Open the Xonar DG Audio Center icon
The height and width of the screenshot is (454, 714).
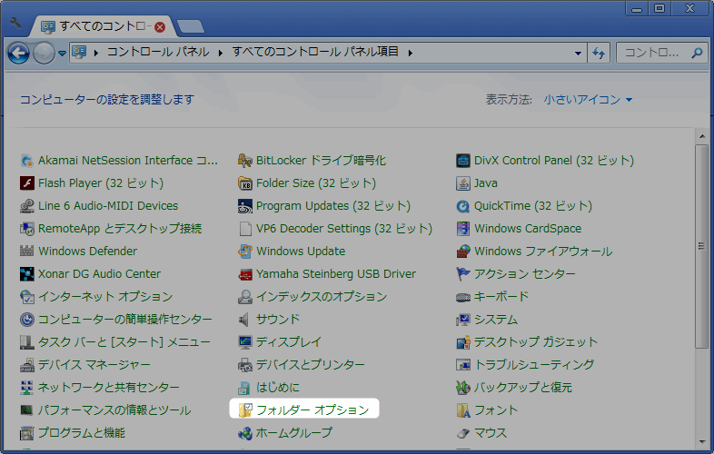(27, 274)
